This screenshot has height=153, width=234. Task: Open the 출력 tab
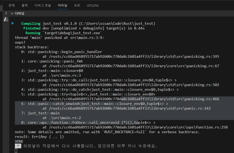(25, 5)
